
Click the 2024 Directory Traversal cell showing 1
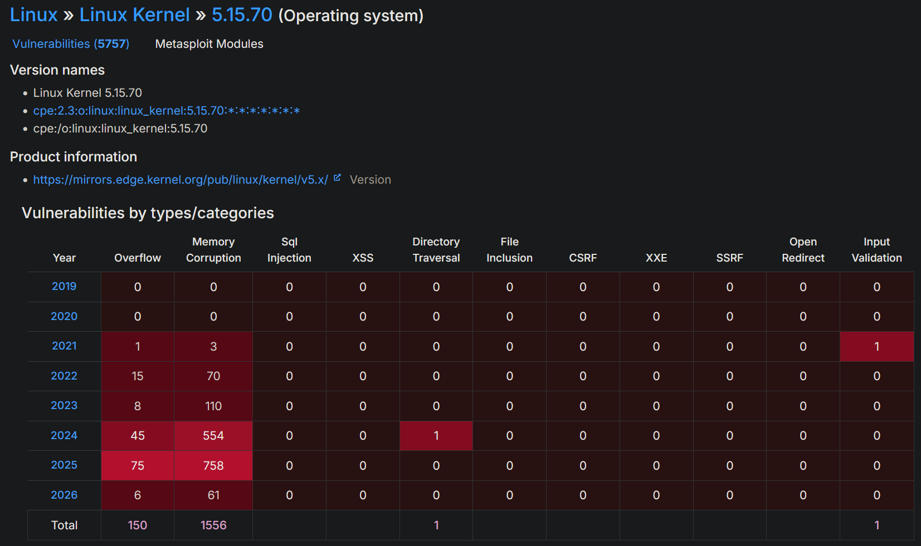tap(436, 436)
